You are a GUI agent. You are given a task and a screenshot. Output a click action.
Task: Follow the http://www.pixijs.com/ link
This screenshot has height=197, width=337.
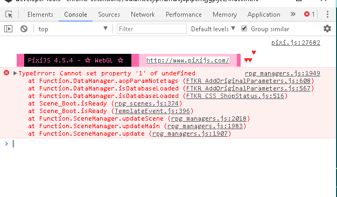click(188, 60)
